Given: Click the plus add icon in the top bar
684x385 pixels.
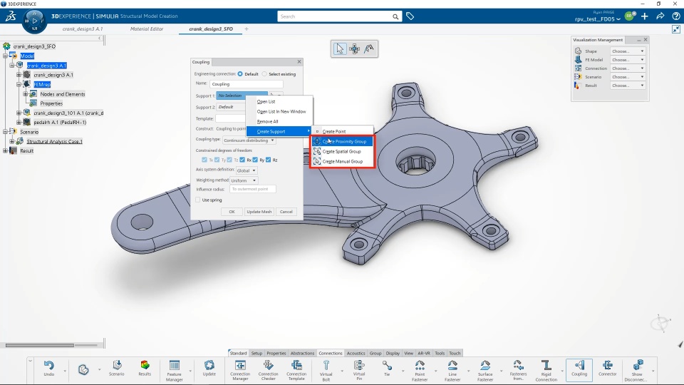Looking at the screenshot, I should [x=645, y=16].
